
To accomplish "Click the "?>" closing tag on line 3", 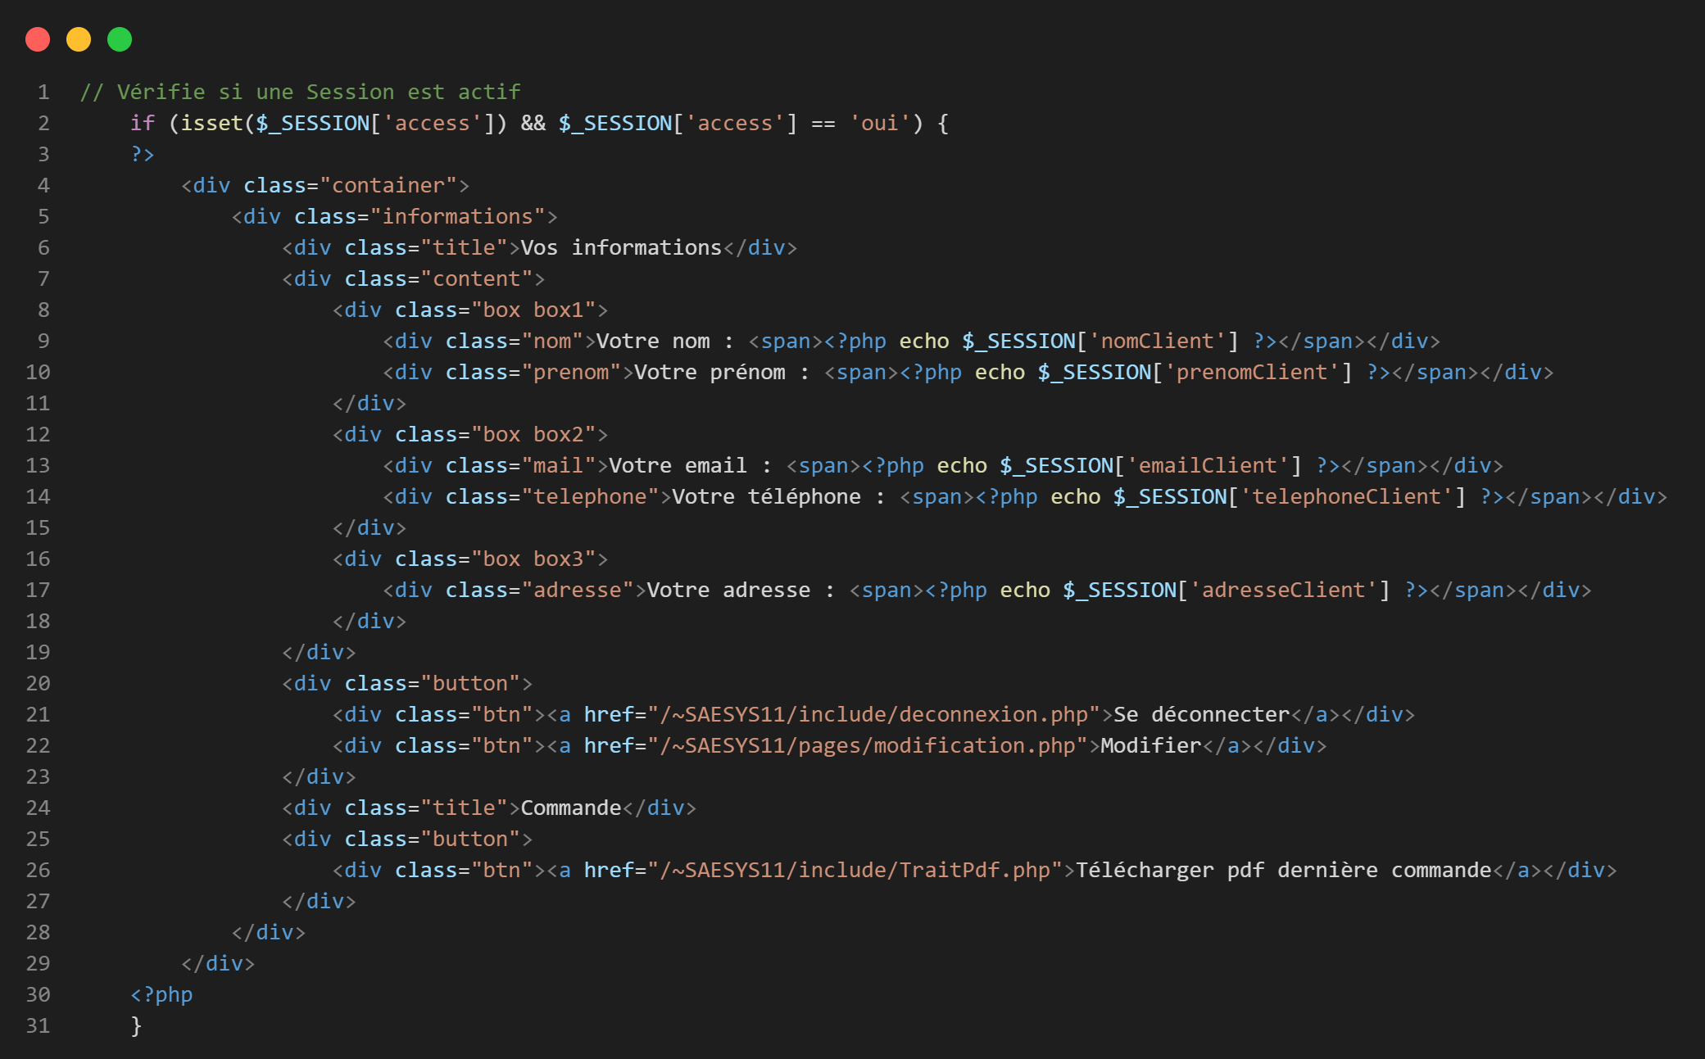I will [x=143, y=154].
